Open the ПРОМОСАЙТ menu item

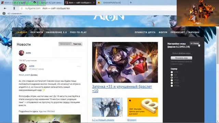click(178, 32)
